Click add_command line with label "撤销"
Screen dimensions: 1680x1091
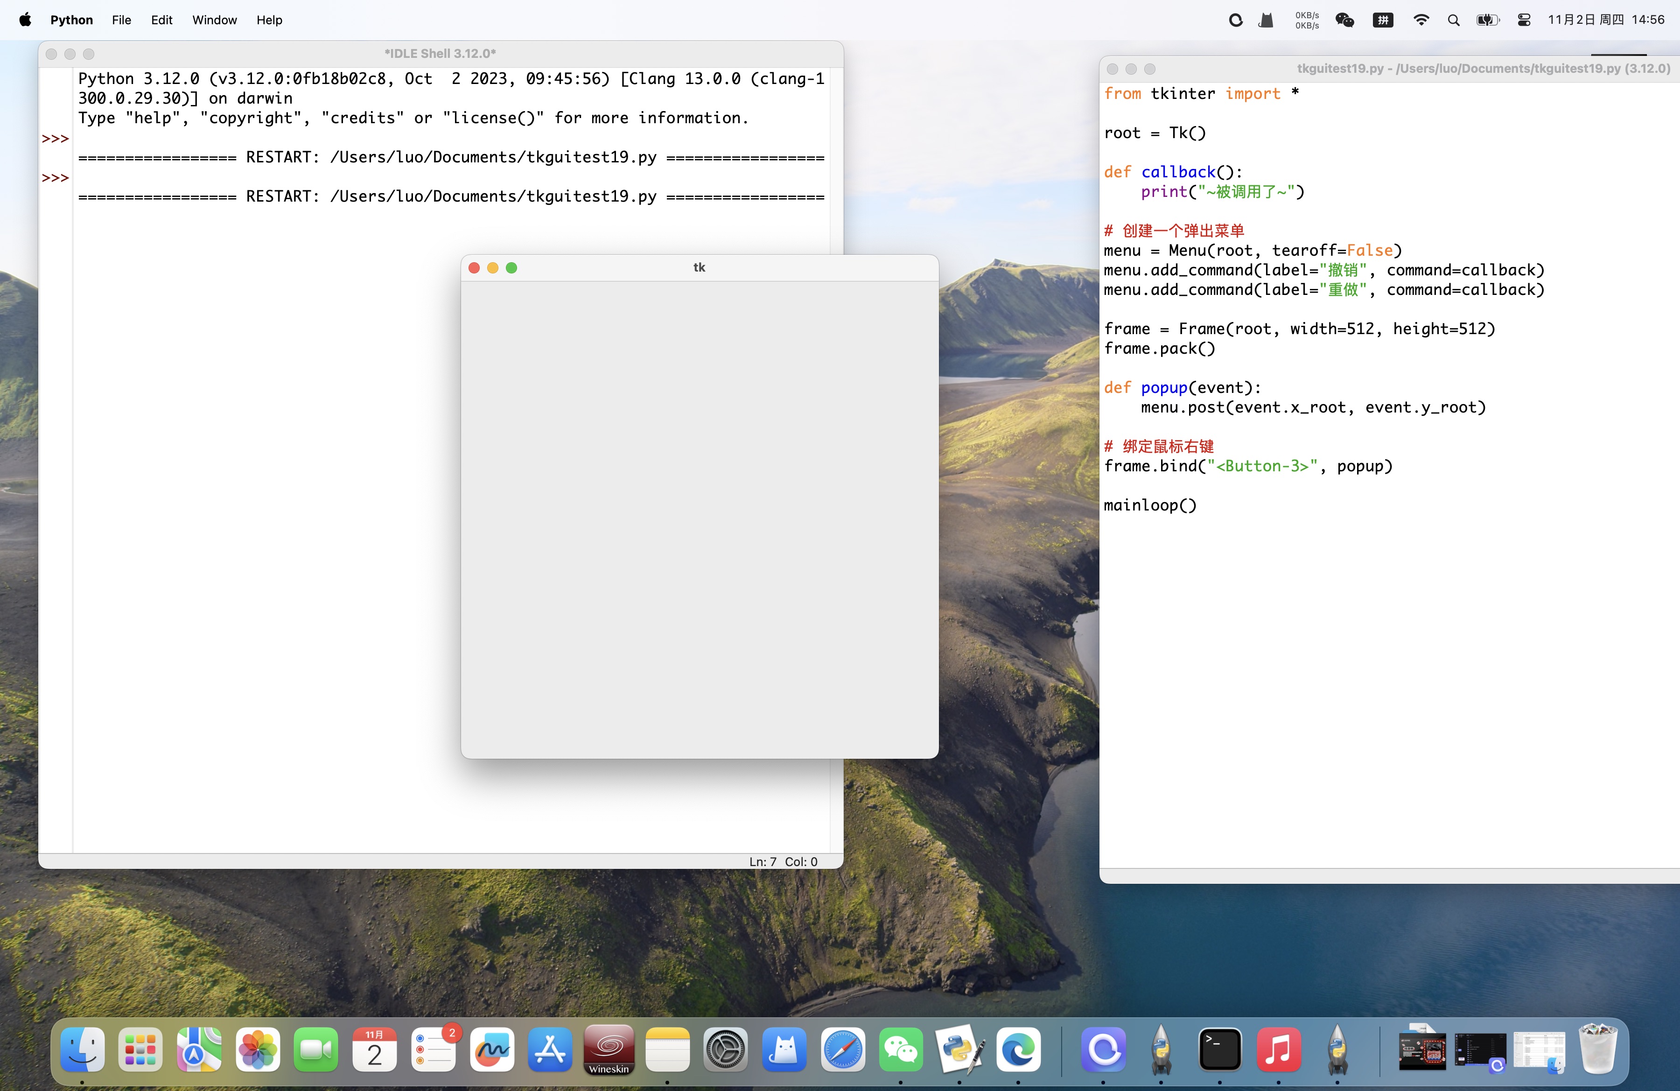(1324, 270)
